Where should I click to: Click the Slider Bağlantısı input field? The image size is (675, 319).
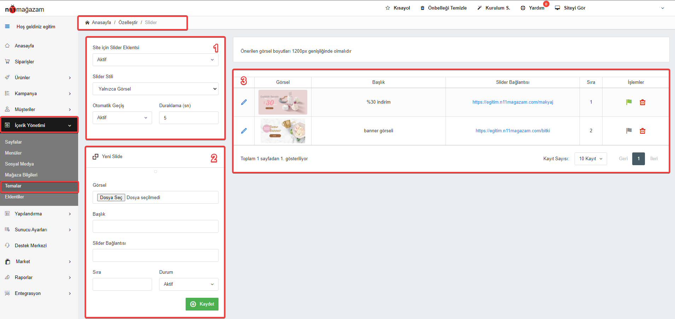tap(156, 255)
